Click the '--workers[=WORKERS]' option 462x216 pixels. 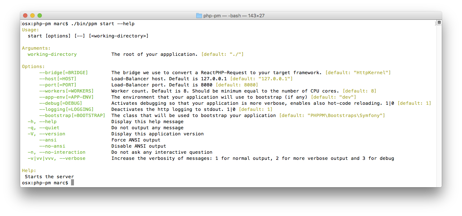click(x=66, y=91)
